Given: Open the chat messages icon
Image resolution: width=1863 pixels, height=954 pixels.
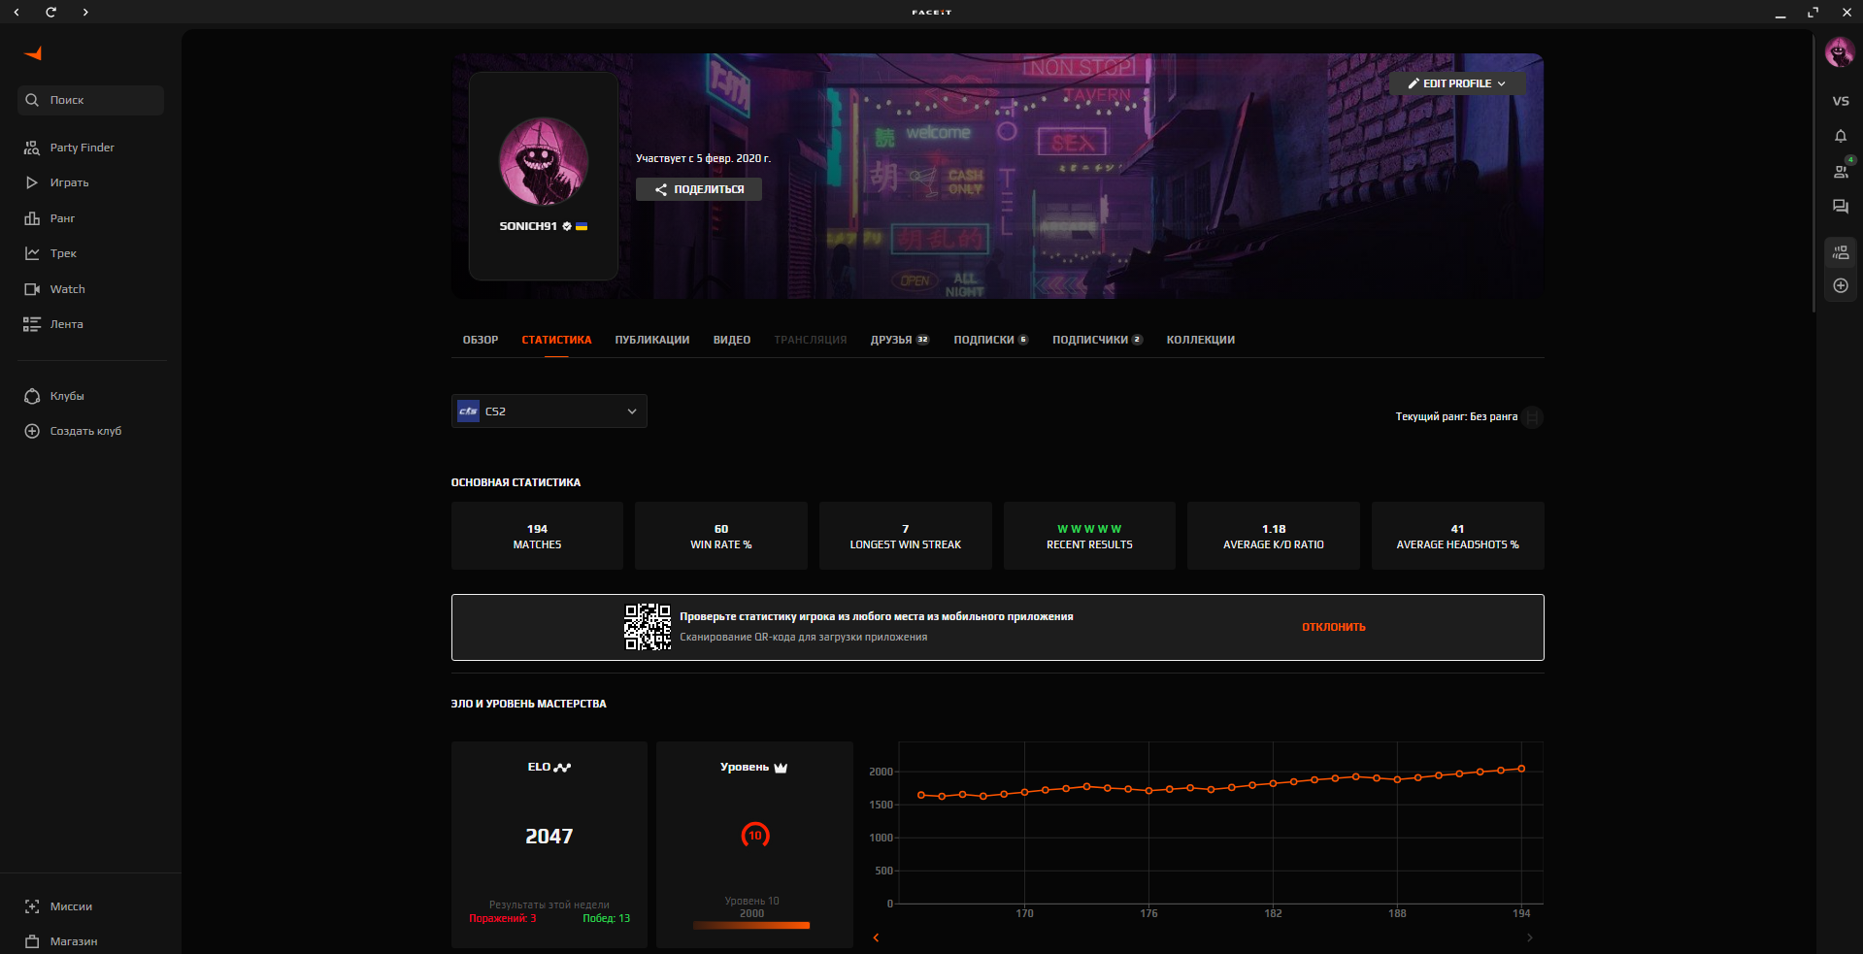Looking at the screenshot, I should tap(1841, 207).
